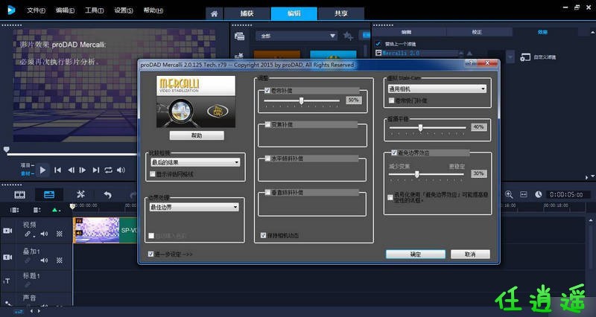This screenshot has height=317, width=596.
Task: Open the compare view result dropdown
Action: 195,162
